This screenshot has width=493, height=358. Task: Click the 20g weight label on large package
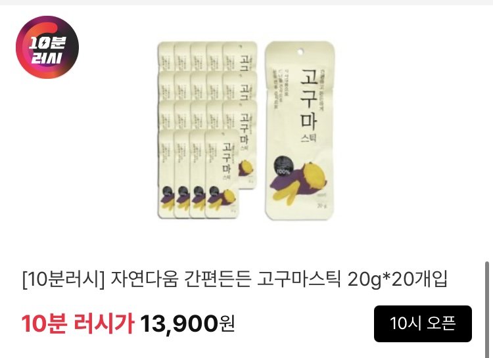click(322, 206)
